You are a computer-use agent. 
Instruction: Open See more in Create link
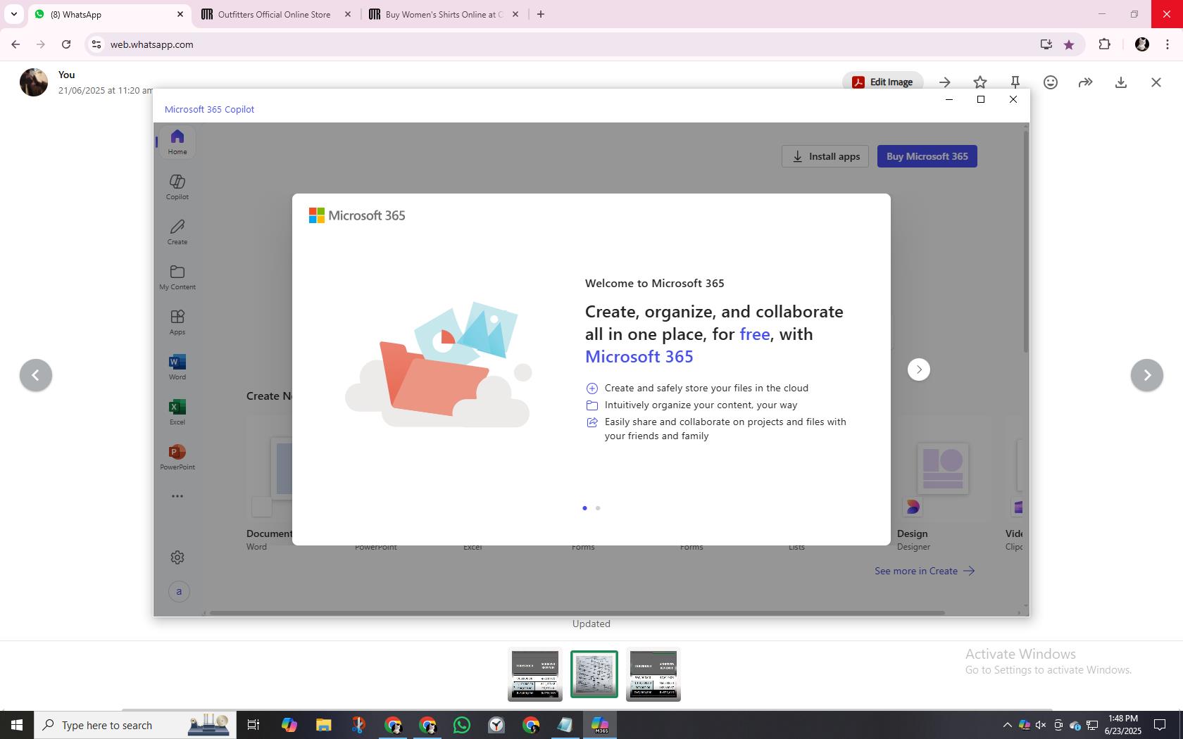click(924, 571)
